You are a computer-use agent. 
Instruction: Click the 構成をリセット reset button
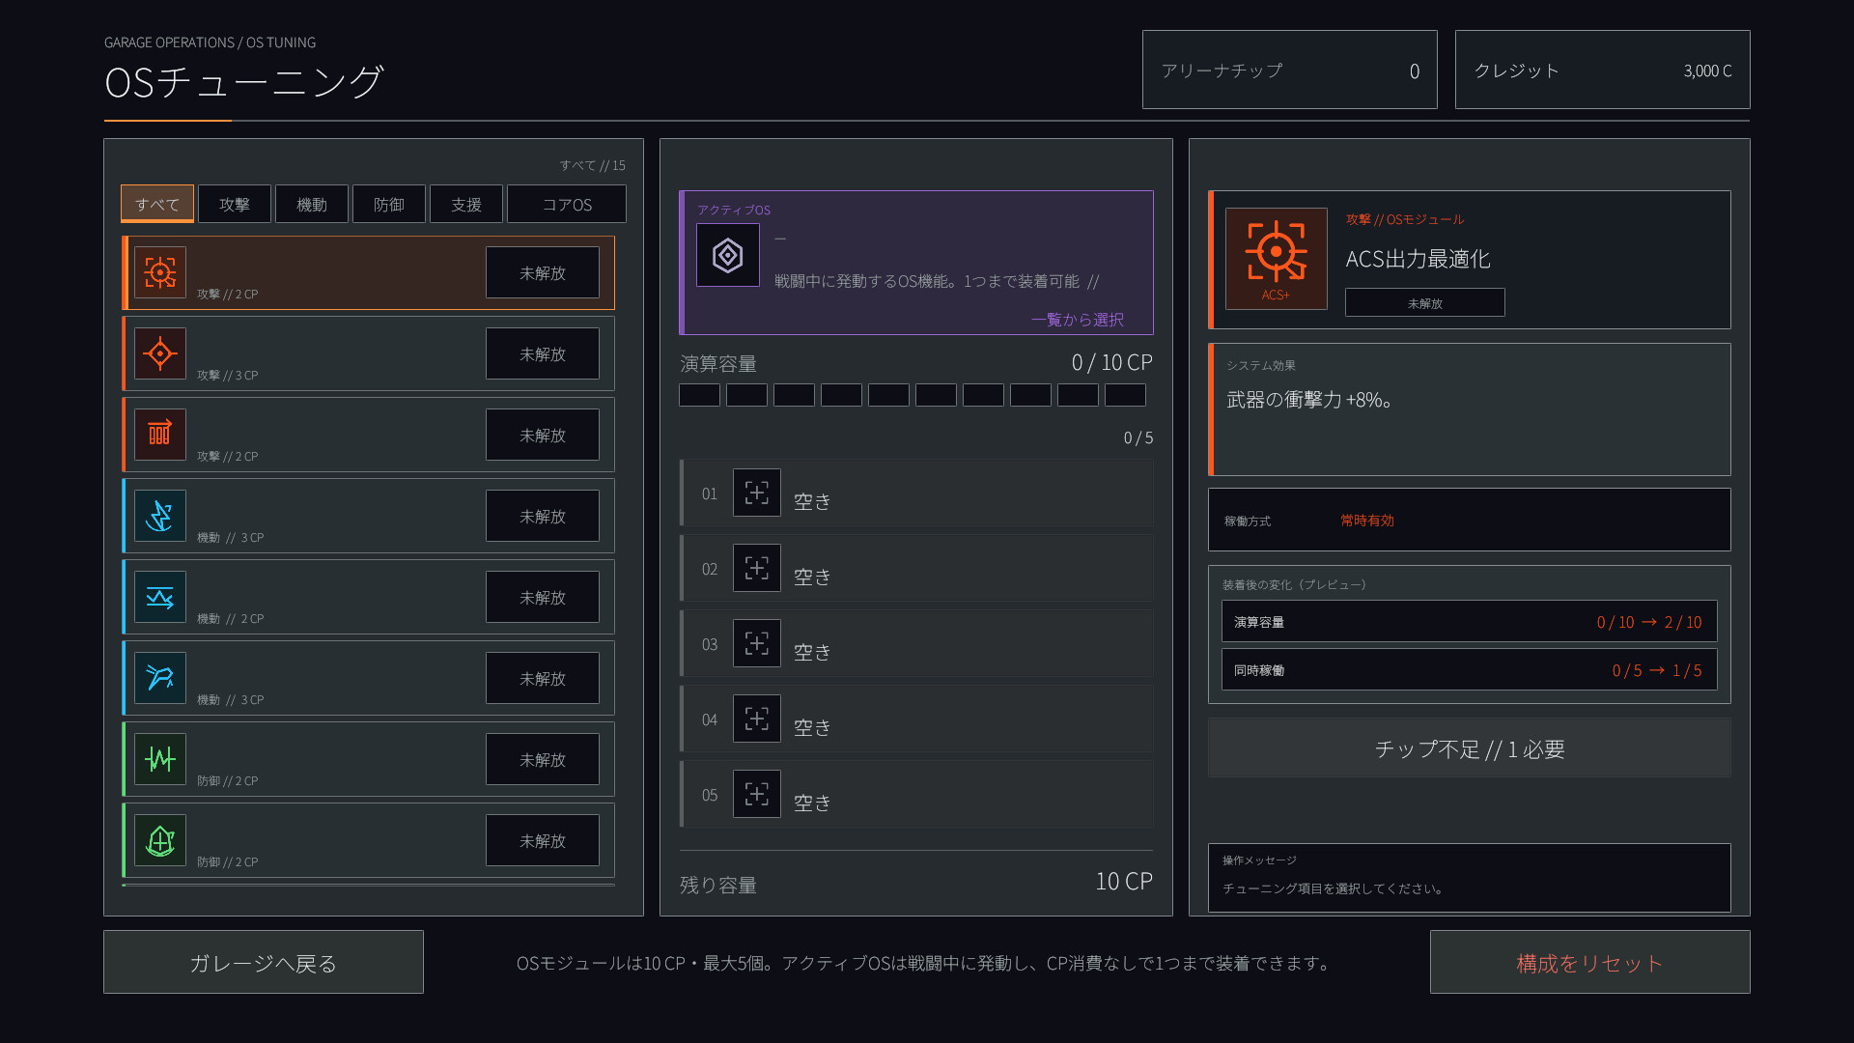(x=1590, y=962)
